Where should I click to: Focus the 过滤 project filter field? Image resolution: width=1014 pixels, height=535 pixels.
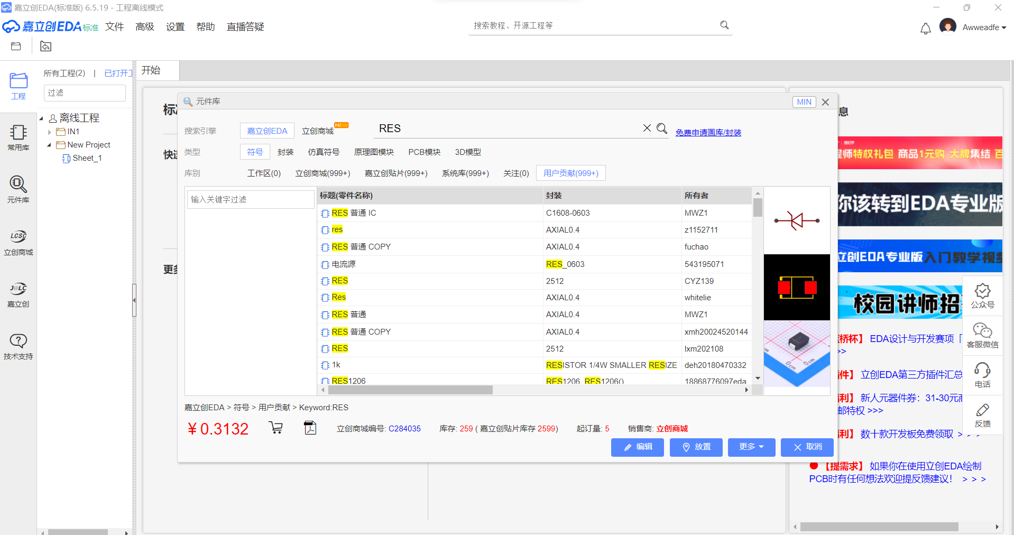pos(85,93)
